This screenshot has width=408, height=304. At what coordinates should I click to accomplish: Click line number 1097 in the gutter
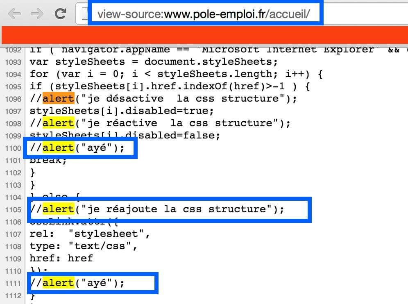coord(13,111)
